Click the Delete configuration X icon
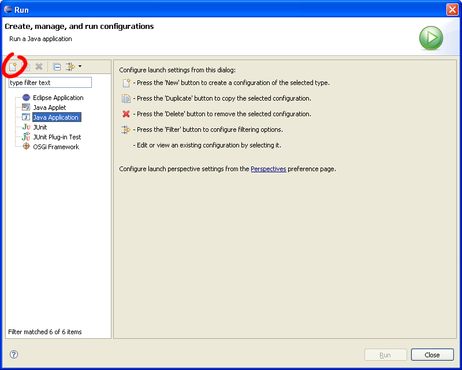 click(x=39, y=67)
